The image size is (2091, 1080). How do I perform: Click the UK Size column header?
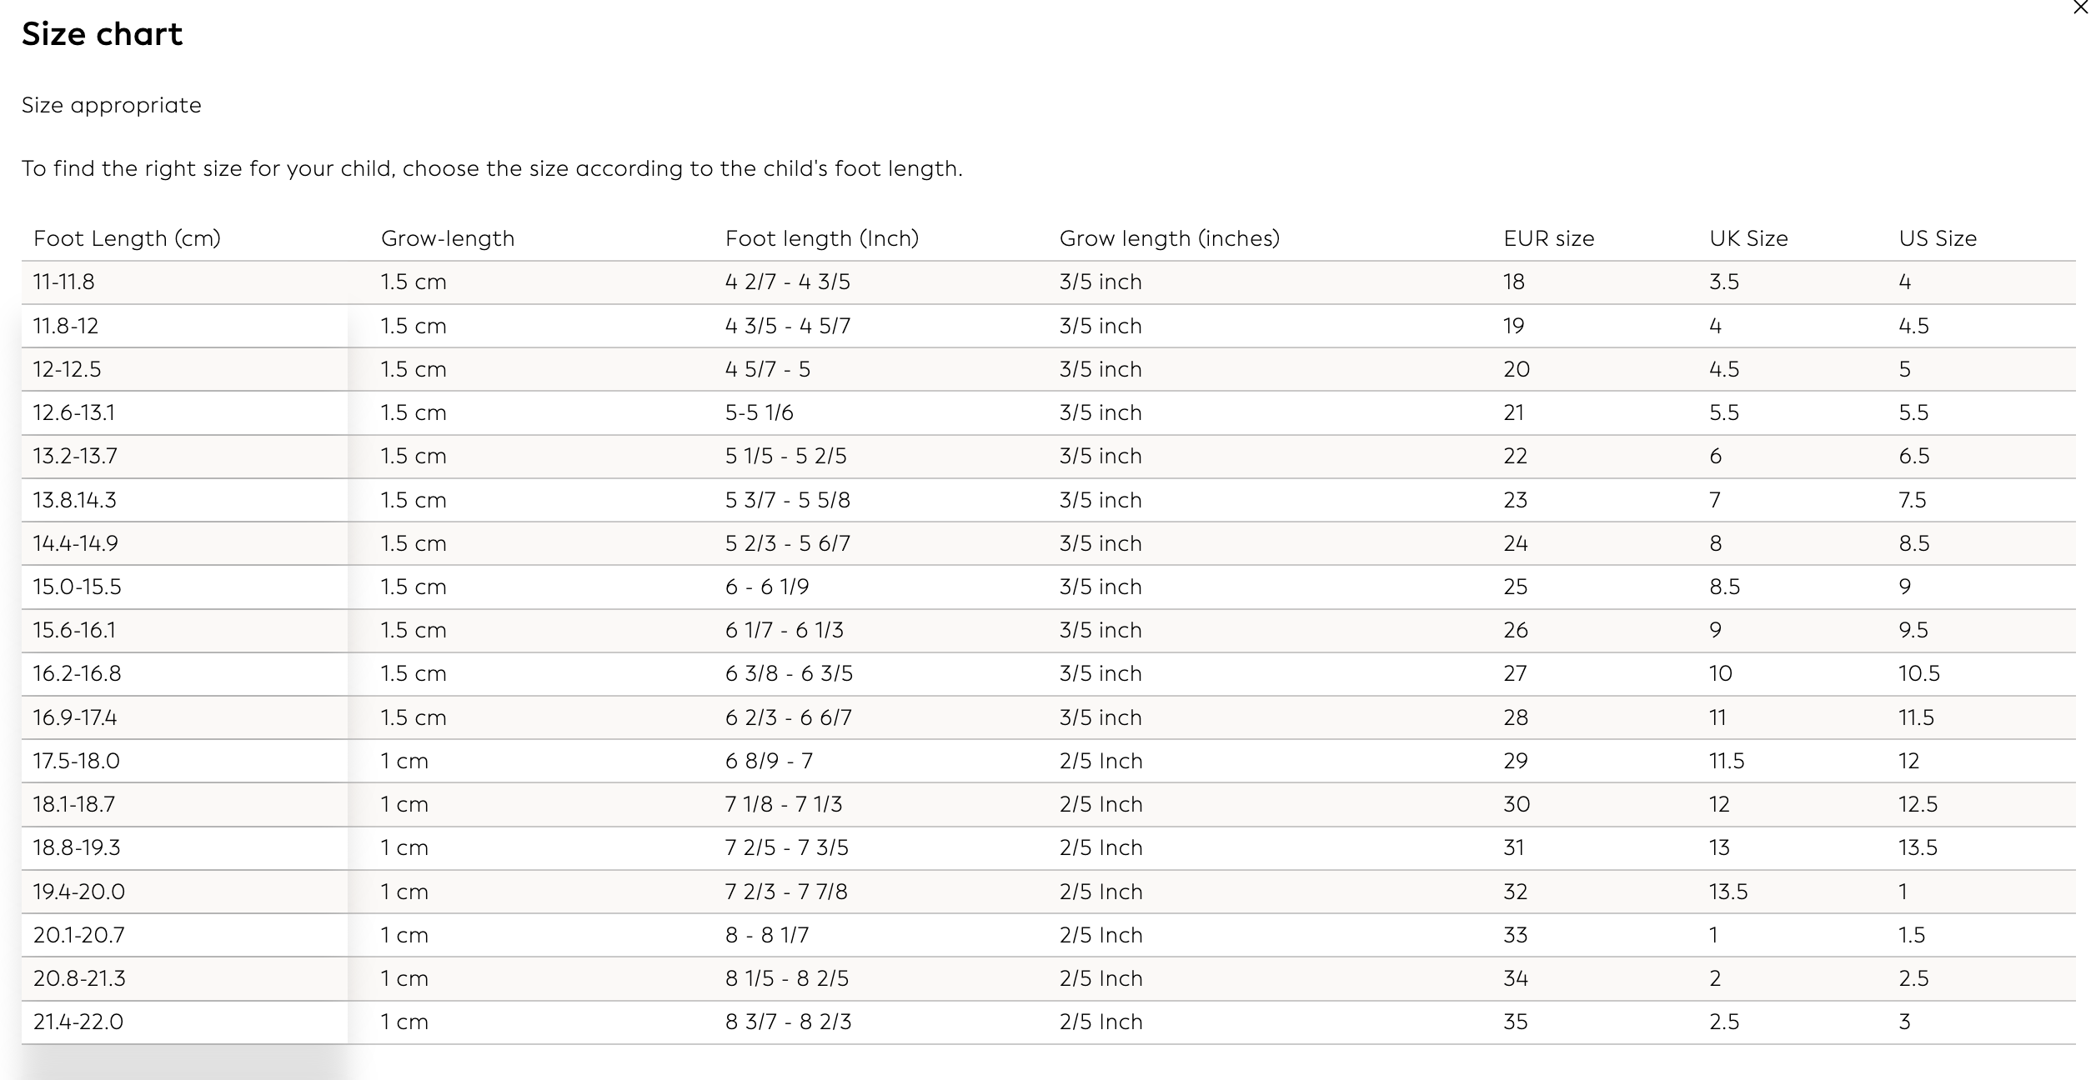(1748, 238)
